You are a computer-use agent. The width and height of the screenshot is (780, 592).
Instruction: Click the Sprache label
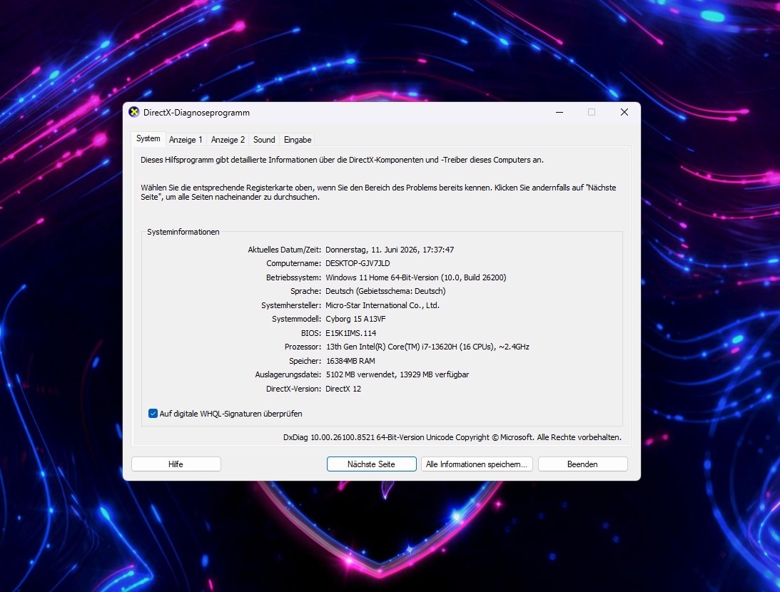pyautogui.click(x=306, y=291)
